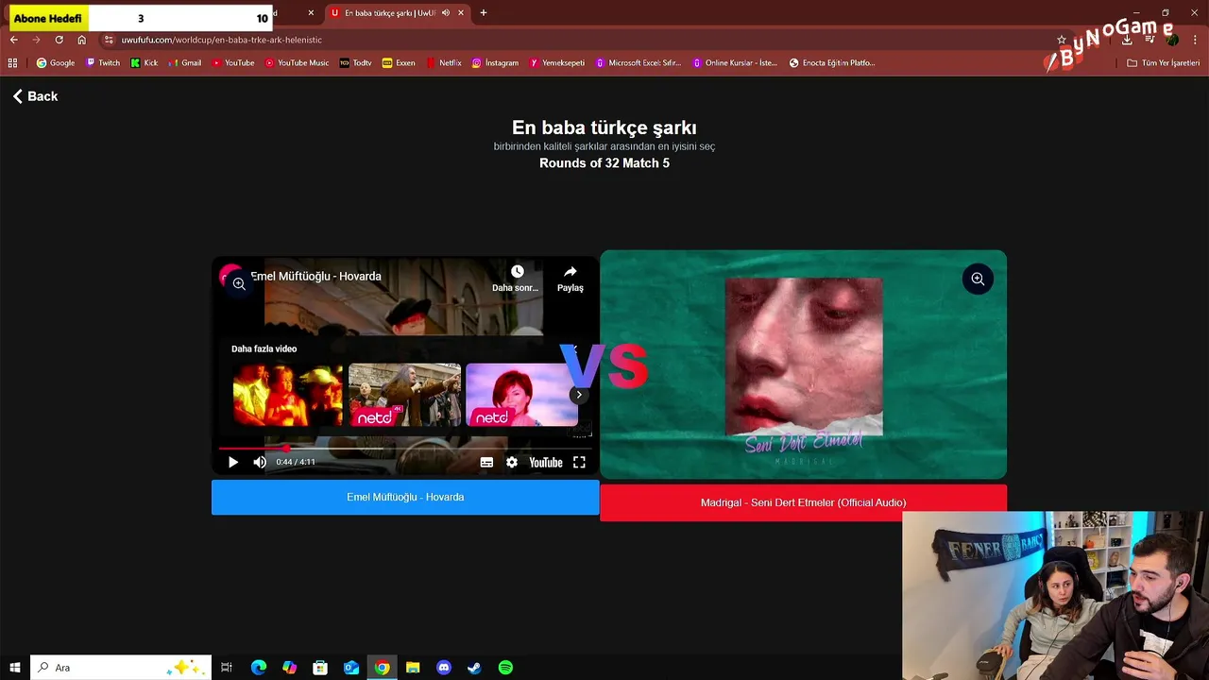Screen dimensions: 1209x680
Task: Toggle subtitles in the YouTube player
Action: [486, 462]
